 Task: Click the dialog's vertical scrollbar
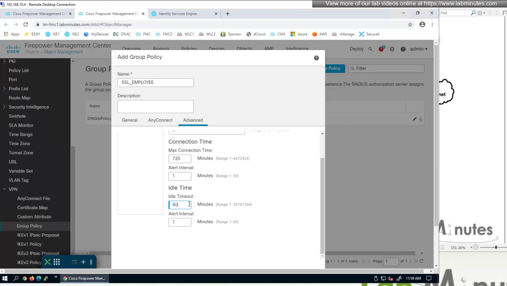(x=322, y=204)
